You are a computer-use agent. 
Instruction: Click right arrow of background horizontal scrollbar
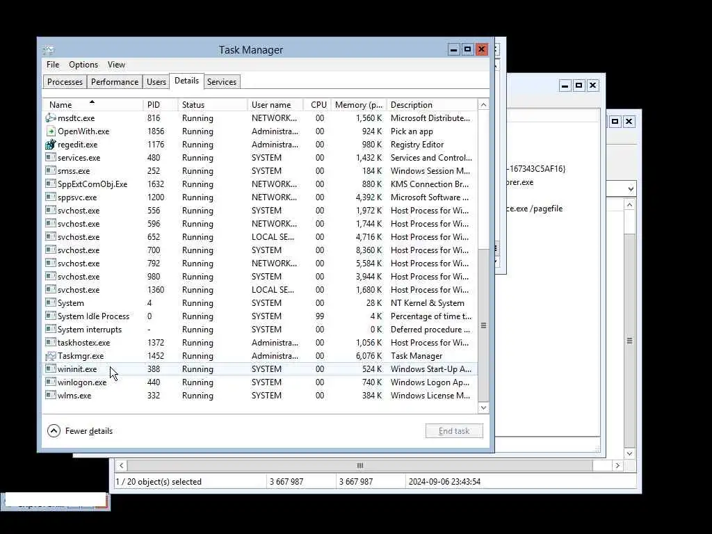click(x=617, y=465)
